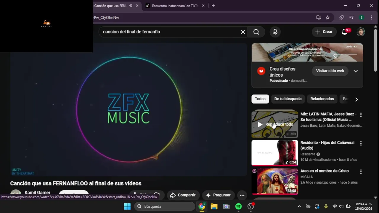Show hidden system tray icons
This screenshot has width=379, height=213.
(299, 206)
